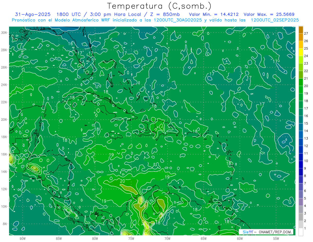The image size is (313, 242).
Task: Click the valid-until time "1200UTC_02SEP2025"
Action: click(275, 20)
